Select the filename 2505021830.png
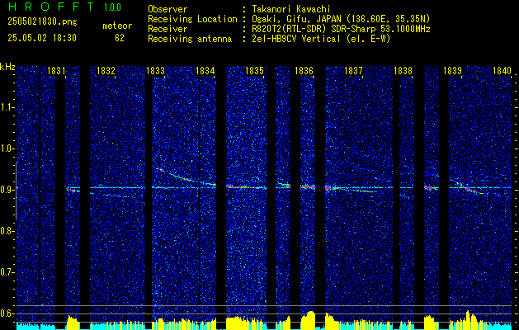 [42, 22]
